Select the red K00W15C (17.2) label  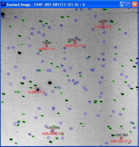click(x=75, y=46)
